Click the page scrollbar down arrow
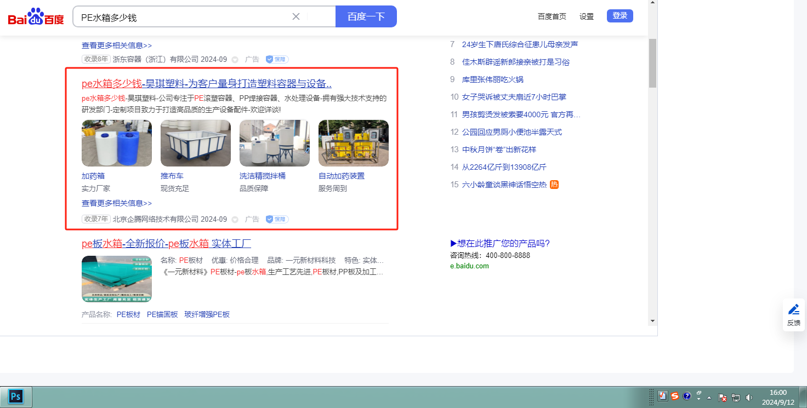 pyautogui.click(x=652, y=321)
